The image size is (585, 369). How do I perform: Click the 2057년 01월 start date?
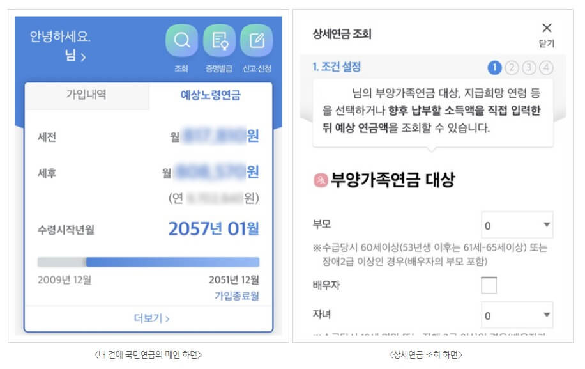pos(213,228)
